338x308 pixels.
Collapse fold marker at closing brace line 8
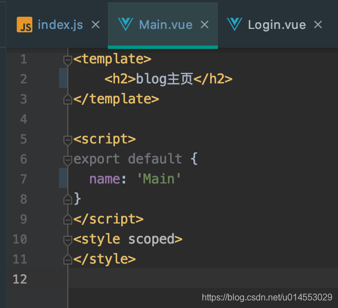[68, 199]
